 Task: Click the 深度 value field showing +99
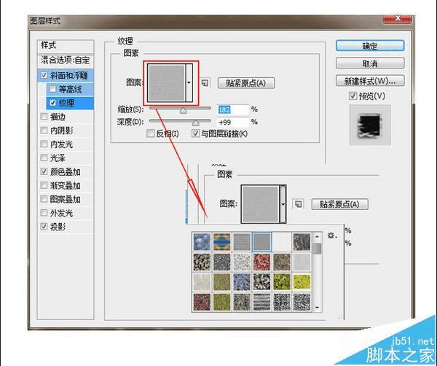tap(233, 122)
